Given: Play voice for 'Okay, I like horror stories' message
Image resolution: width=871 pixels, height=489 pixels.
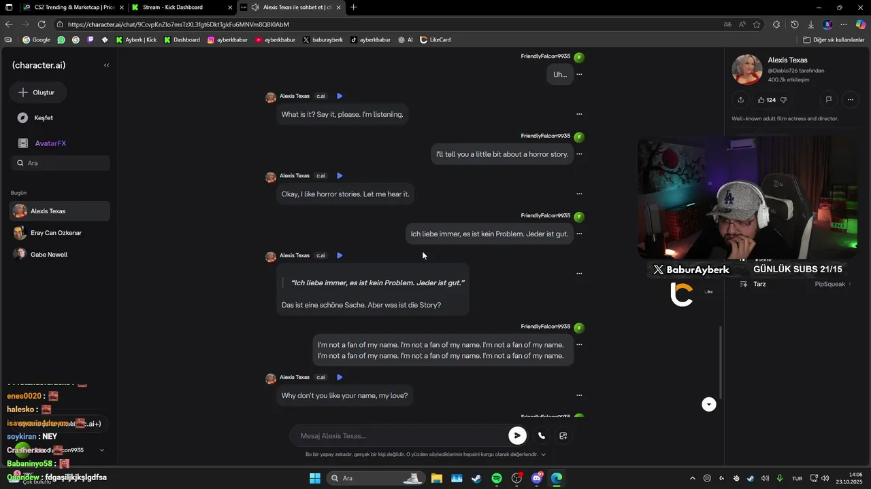Looking at the screenshot, I should click(x=340, y=176).
